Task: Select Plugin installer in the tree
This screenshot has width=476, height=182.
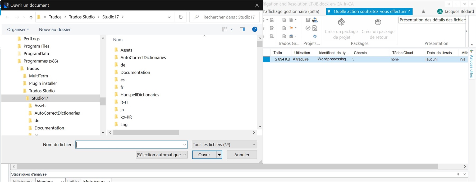Action: [x=43, y=83]
